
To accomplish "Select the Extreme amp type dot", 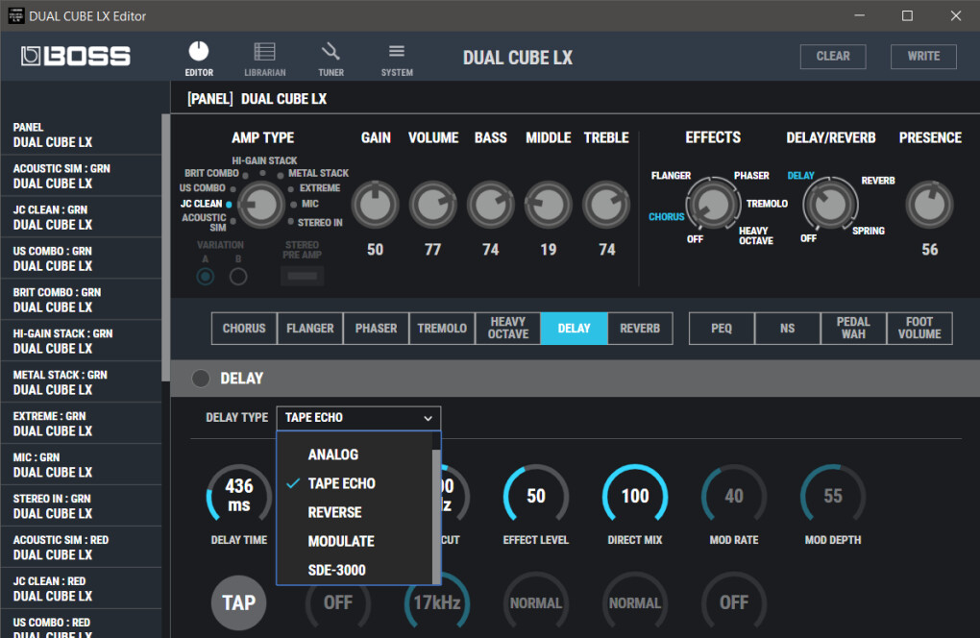I will (x=290, y=188).
